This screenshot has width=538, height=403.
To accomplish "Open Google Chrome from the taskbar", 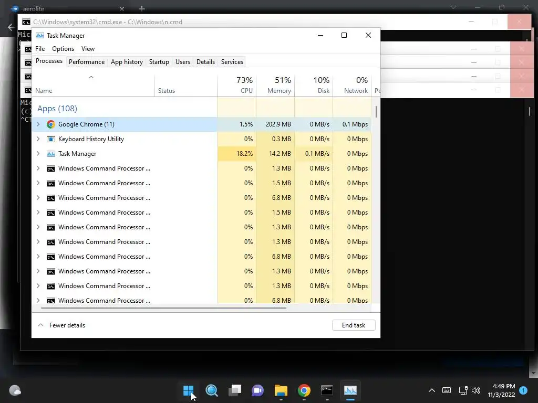I will point(304,390).
